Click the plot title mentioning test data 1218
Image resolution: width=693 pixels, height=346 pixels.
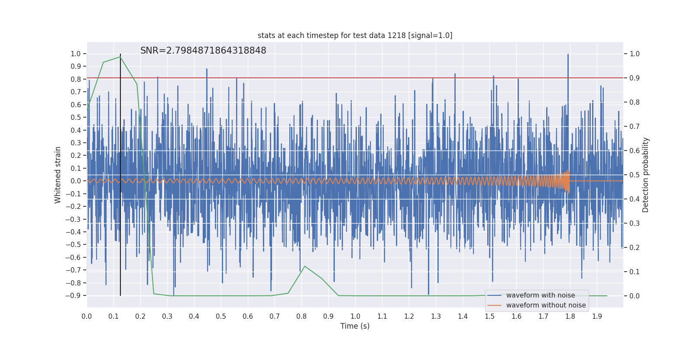355,35
